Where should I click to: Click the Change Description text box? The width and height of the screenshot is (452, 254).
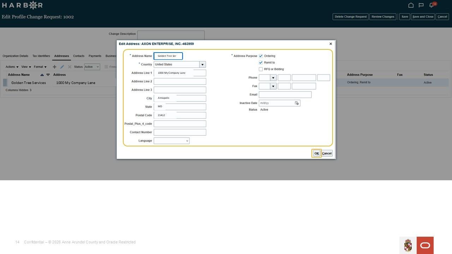171,35
